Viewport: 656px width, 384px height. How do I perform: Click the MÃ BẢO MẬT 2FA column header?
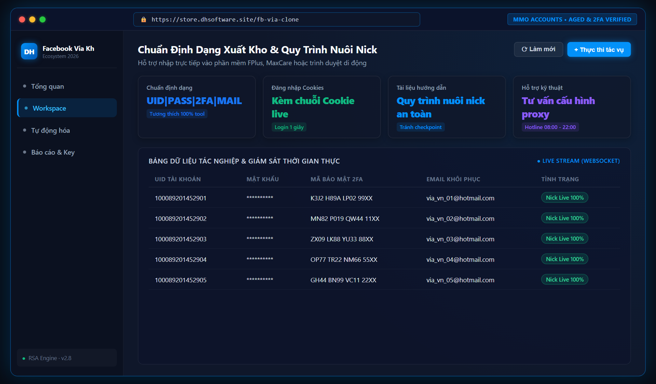[337, 179]
